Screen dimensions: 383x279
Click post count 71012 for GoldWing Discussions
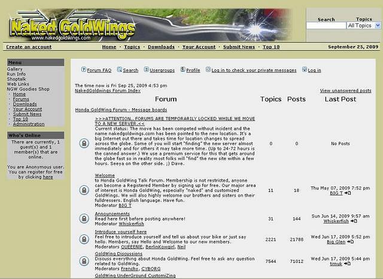297,261
